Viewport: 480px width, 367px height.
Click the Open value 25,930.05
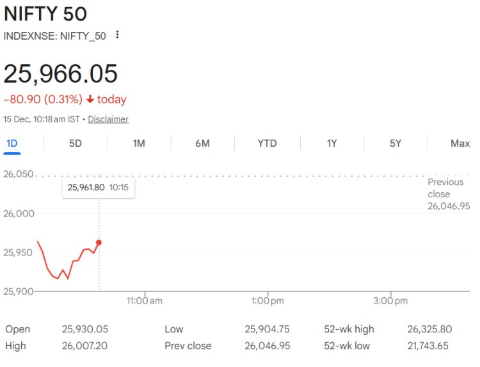[85, 329]
